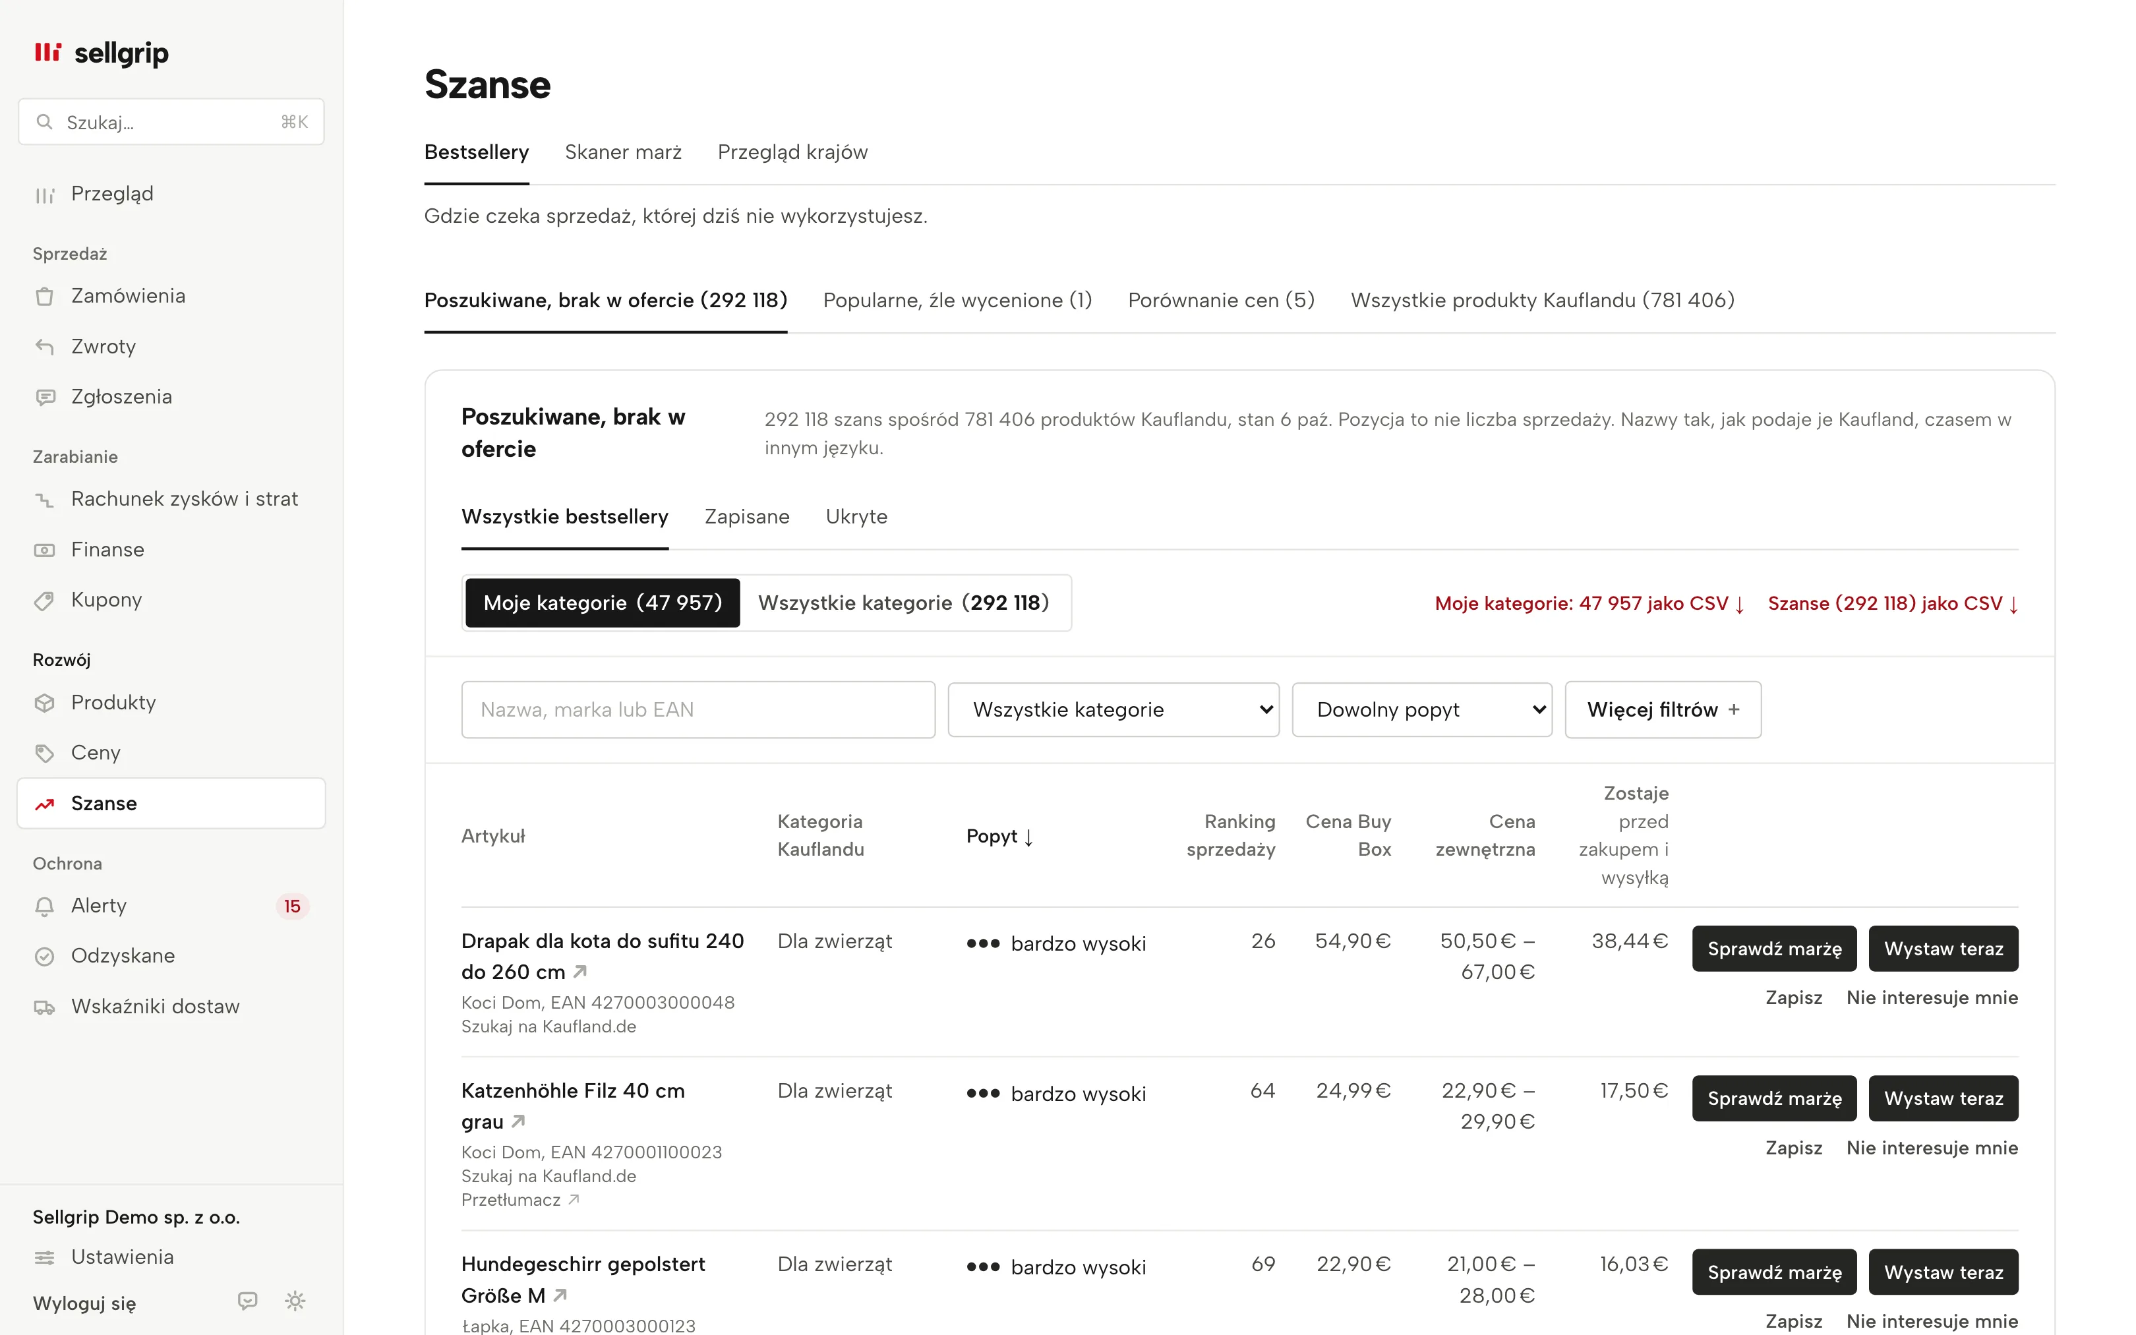Open the Wszystkie kategorie dropdown
The image size is (2136, 1335).
[1113, 710]
